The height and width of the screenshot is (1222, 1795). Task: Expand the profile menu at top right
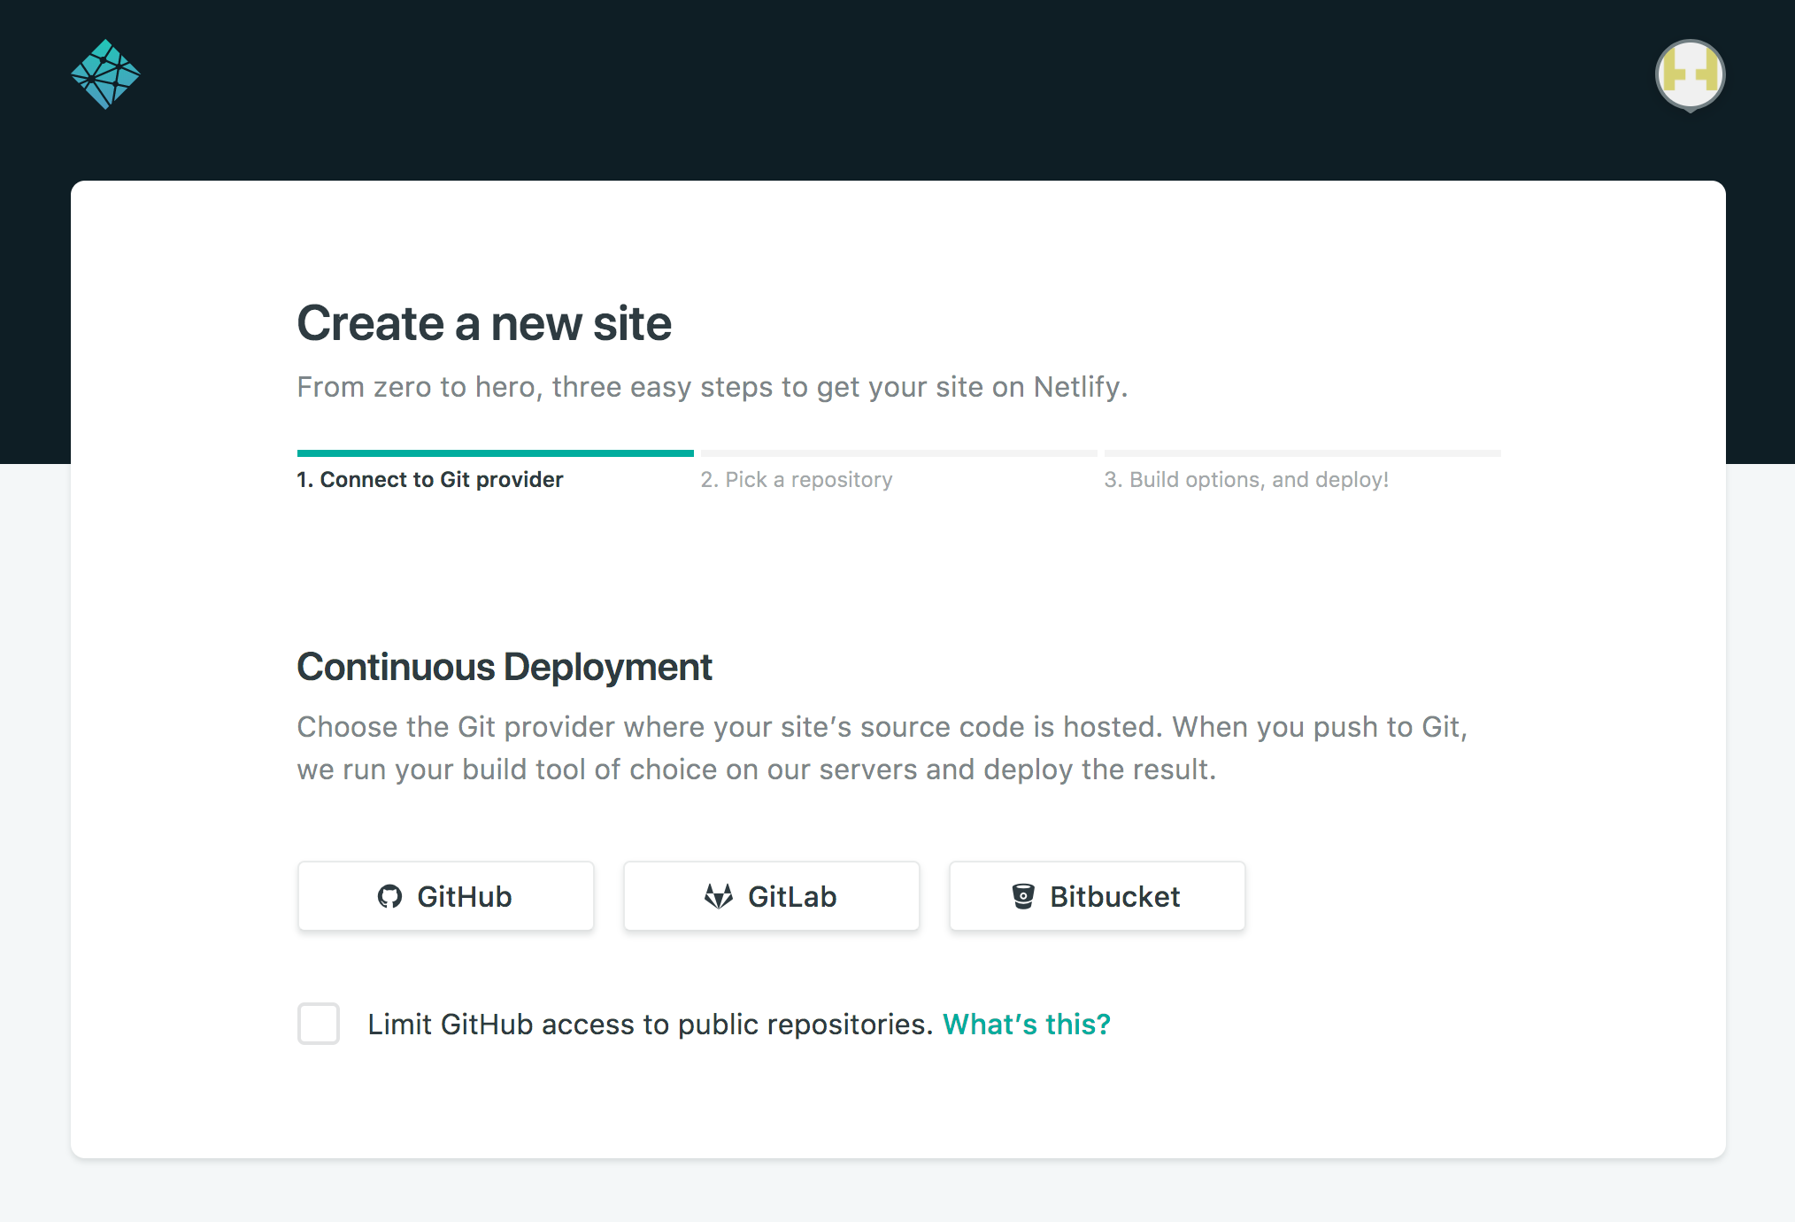(x=1690, y=75)
